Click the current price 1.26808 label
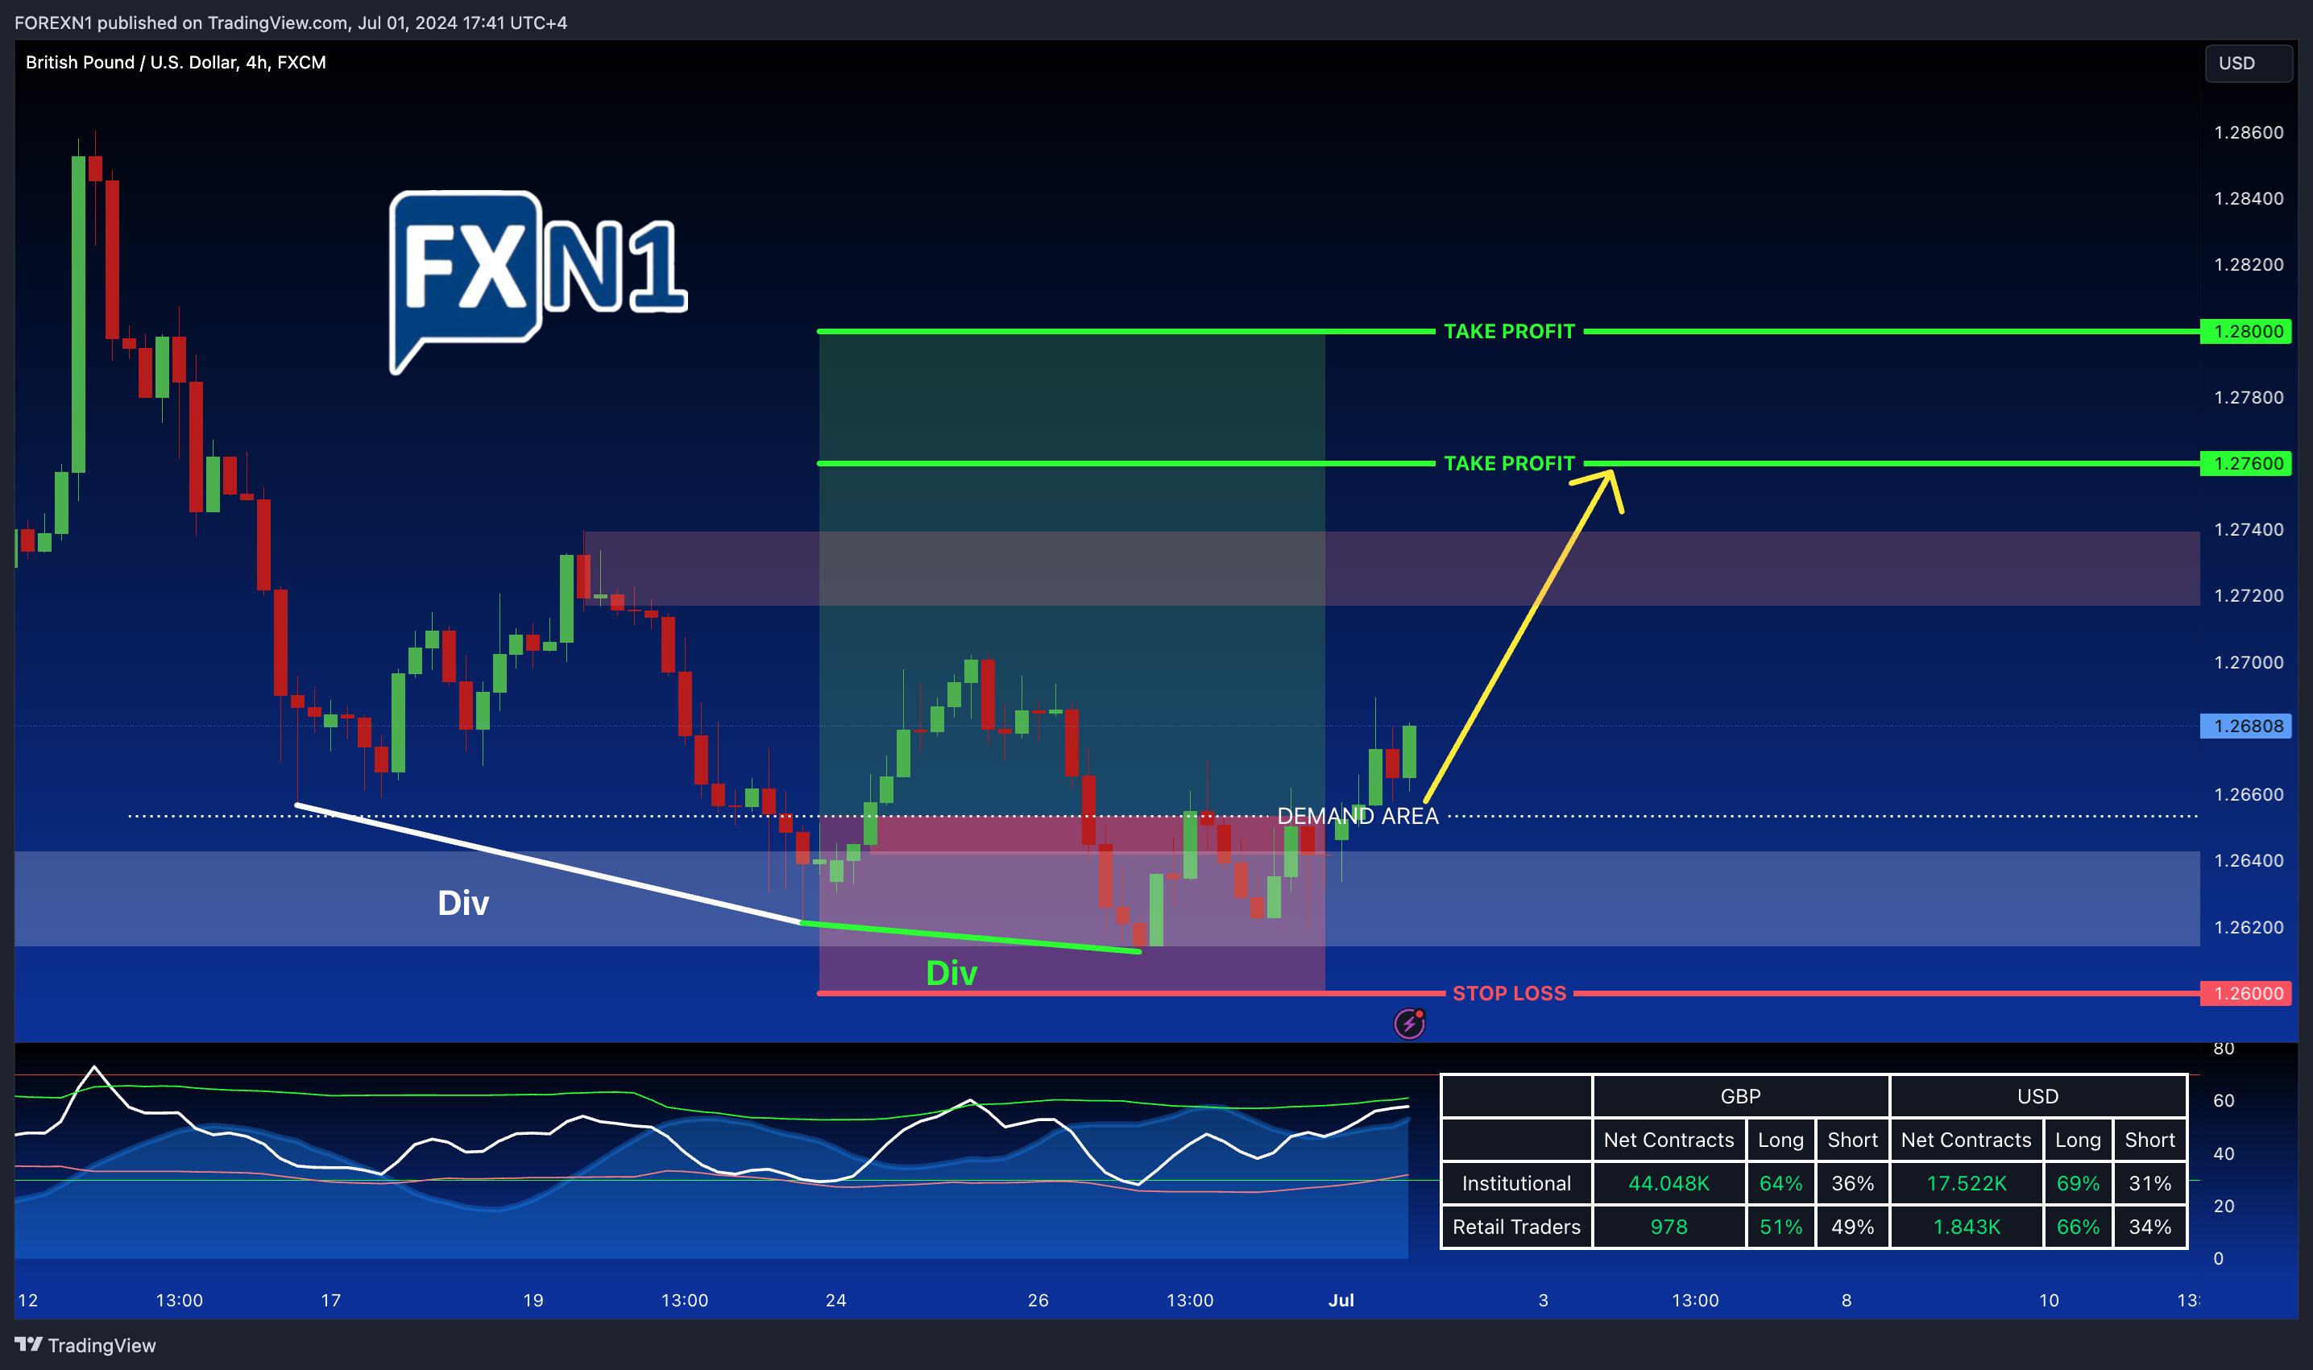Viewport: 2313px width, 1370px height. click(2245, 726)
